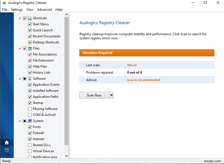Viewport: 224px width, 164px height.
Task: Check the COM & ActiveX option
Action: tap(30, 115)
